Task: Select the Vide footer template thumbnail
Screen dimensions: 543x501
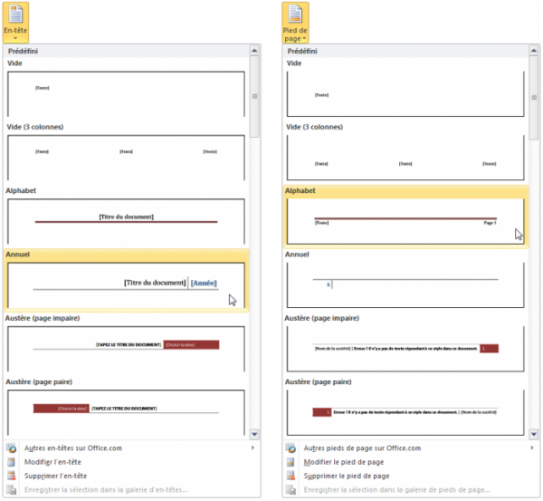Action: click(405, 94)
